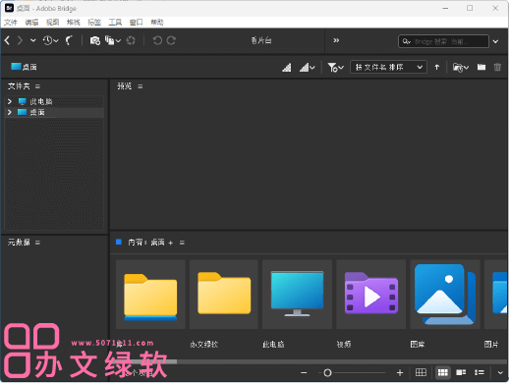Select the 图库 gallery thumbnail
The height and width of the screenshot is (383, 509).
[x=445, y=295]
